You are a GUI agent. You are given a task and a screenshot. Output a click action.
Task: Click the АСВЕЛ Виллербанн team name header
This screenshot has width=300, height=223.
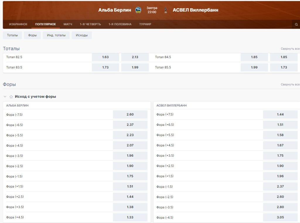coord(195,10)
